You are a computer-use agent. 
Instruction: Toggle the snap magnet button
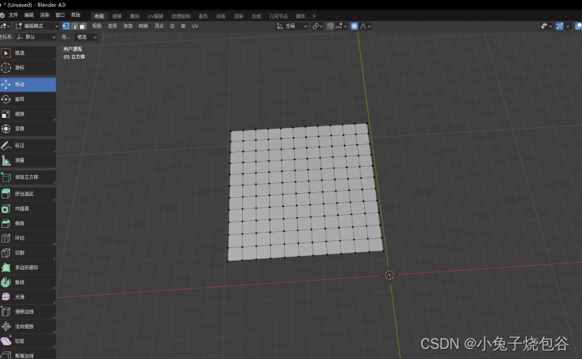click(331, 26)
